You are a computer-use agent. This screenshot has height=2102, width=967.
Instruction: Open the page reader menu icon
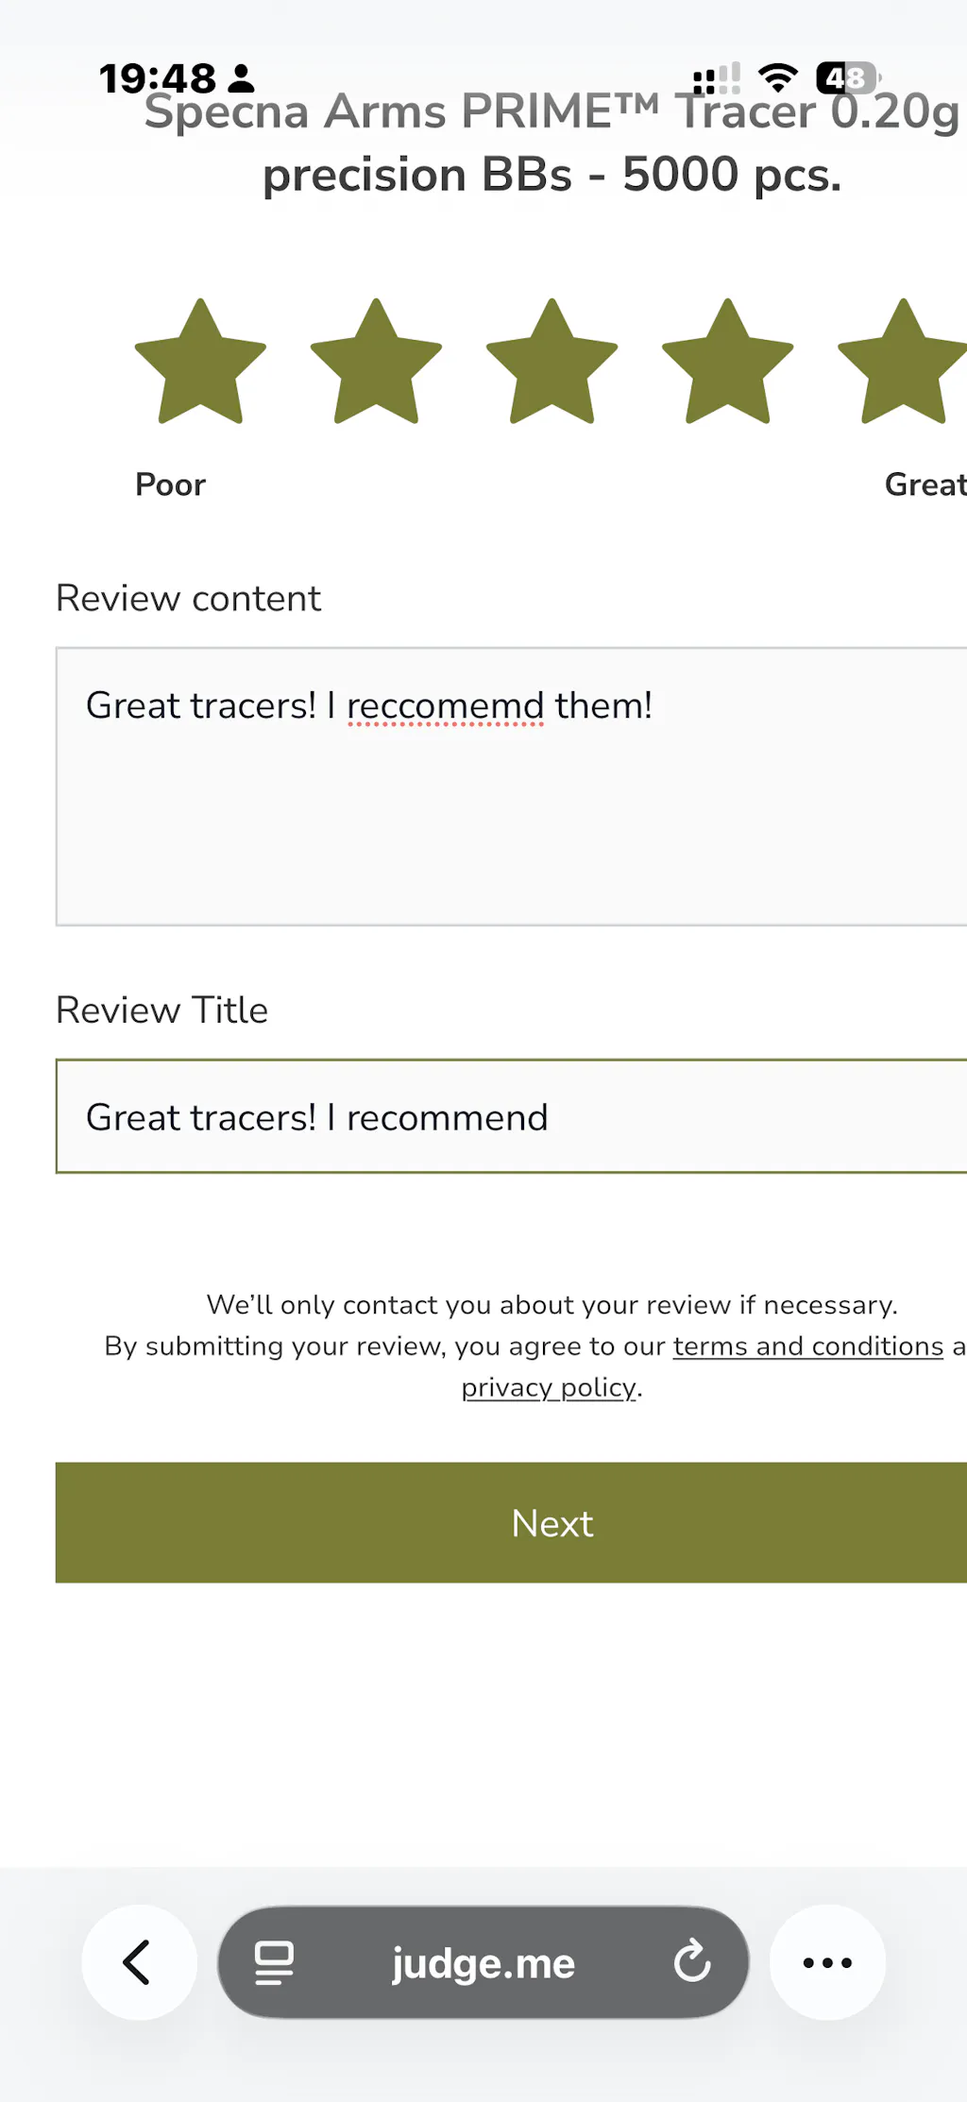point(274,1962)
